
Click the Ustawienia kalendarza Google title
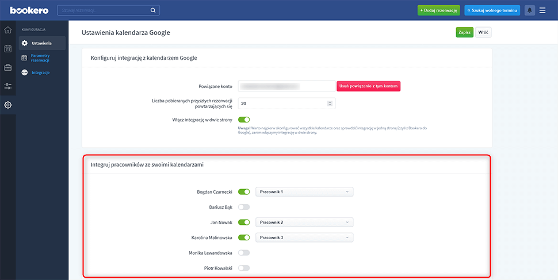click(x=126, y=33)
